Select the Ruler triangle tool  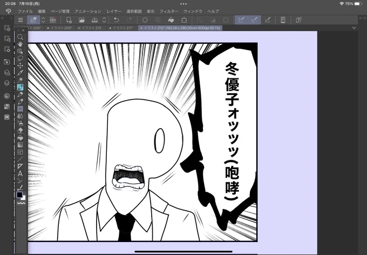coord(20,166)
